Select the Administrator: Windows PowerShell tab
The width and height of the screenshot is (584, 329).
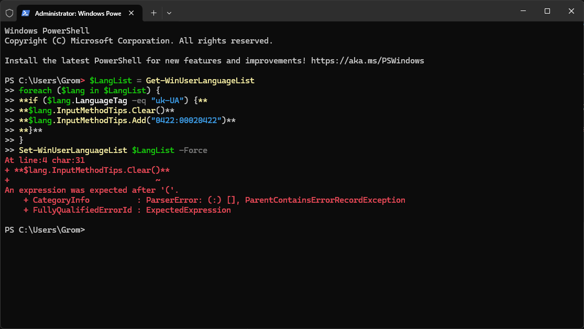pos(80,13)
